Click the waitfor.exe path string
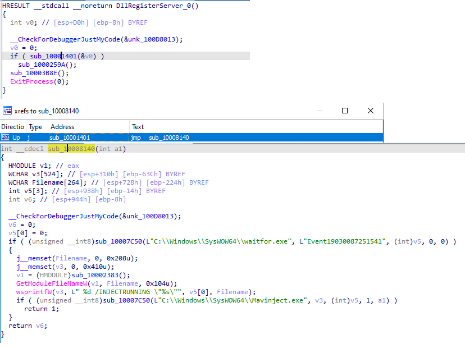 tap(219, 241)
